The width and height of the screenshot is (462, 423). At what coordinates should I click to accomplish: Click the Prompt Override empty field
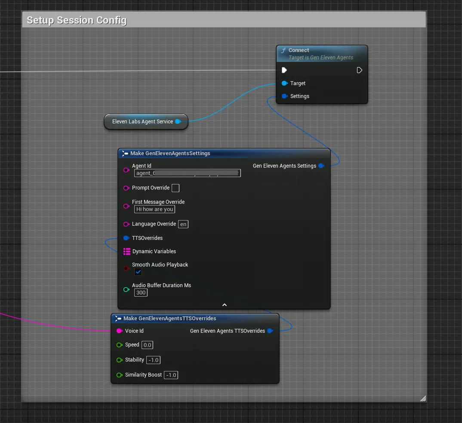(x=176, y=188)
